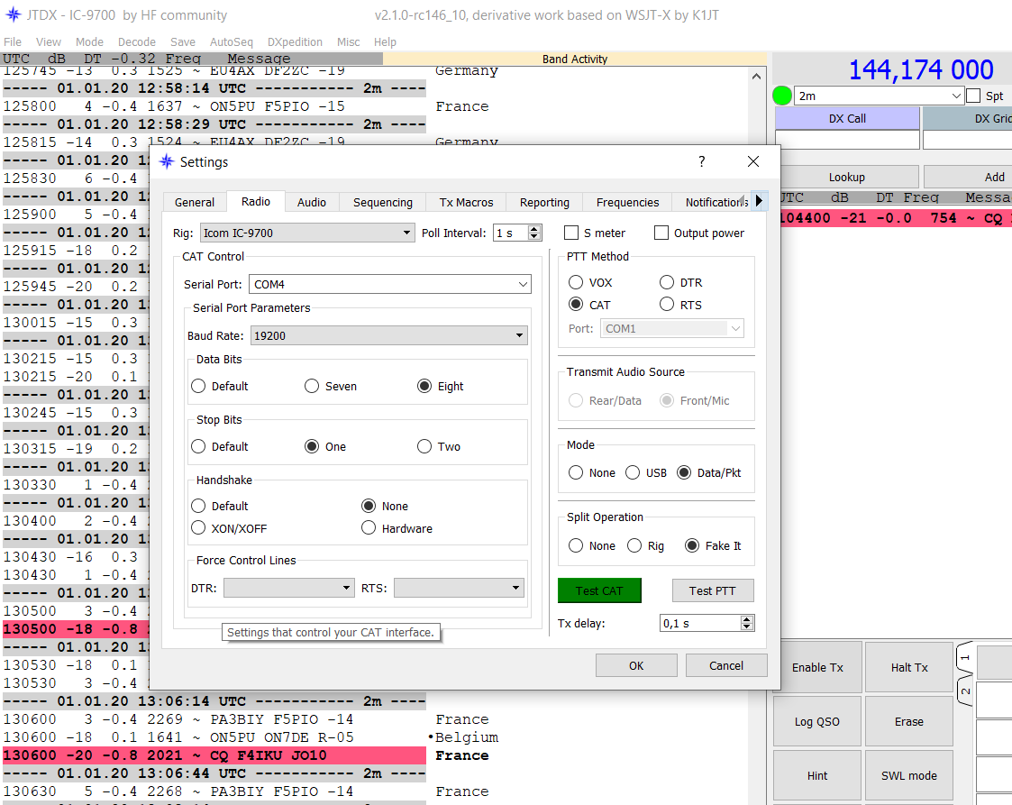Image resolution: width=1012 pixels, height=805 pixels.
Task: Click the 144,174 000 frequency display
Action: click(921, 69)
